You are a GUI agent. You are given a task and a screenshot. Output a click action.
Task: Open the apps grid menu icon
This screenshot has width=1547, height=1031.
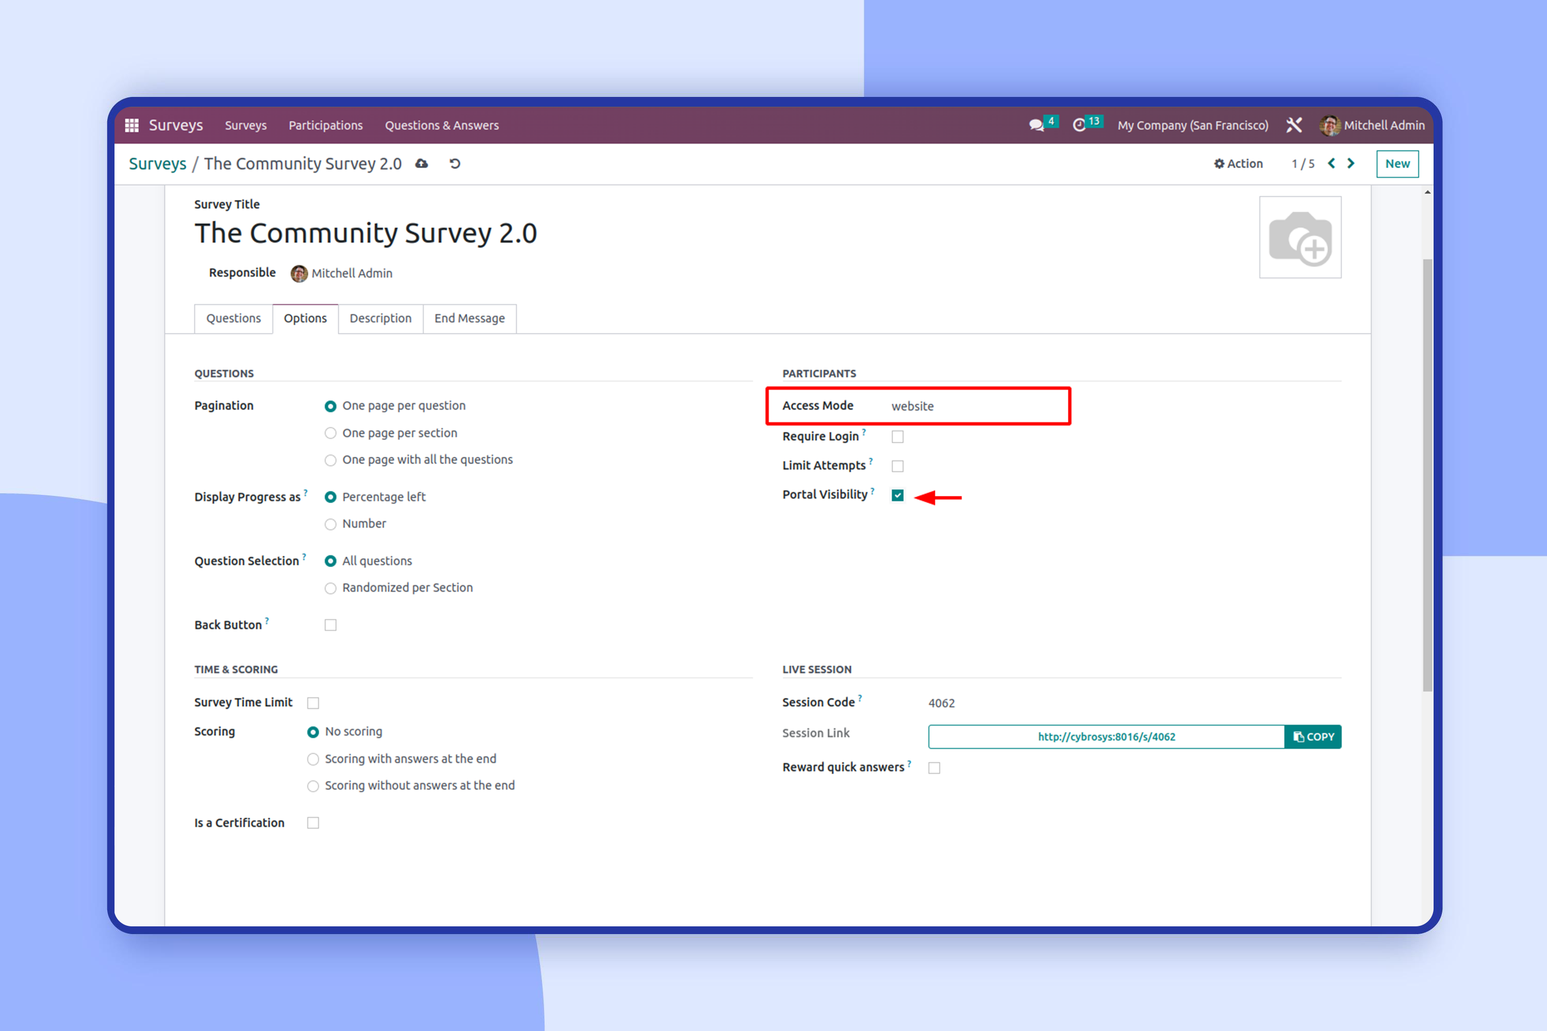tap(131, 125)
